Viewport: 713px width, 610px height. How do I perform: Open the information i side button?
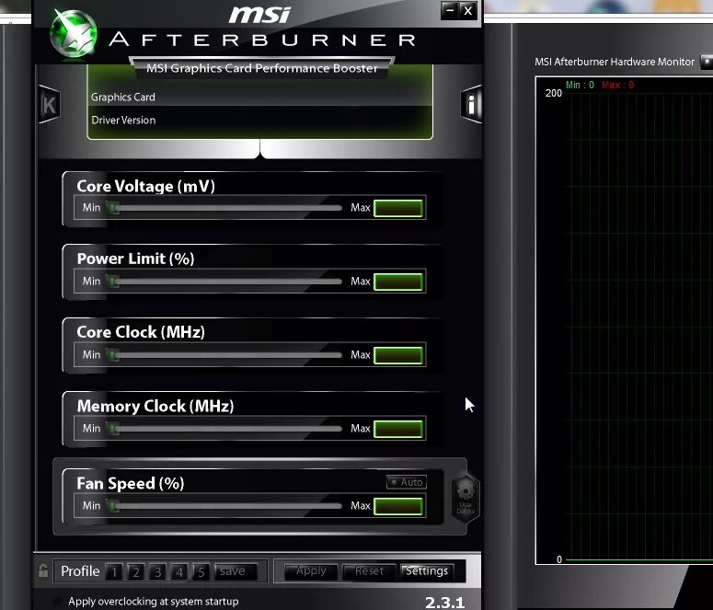pos(471,104)
